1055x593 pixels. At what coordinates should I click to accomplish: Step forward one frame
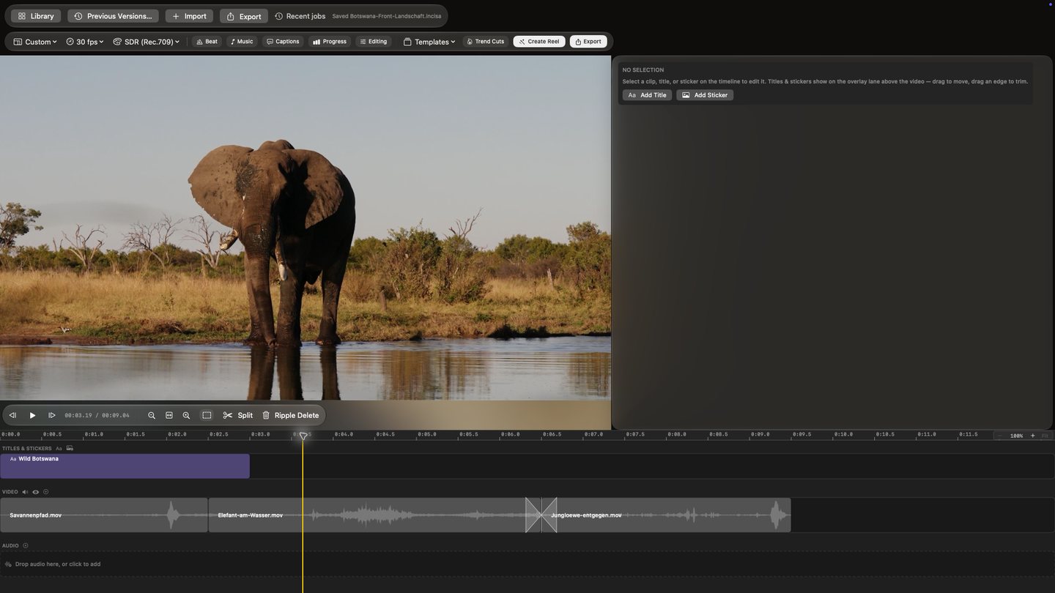tap(52, 415)
